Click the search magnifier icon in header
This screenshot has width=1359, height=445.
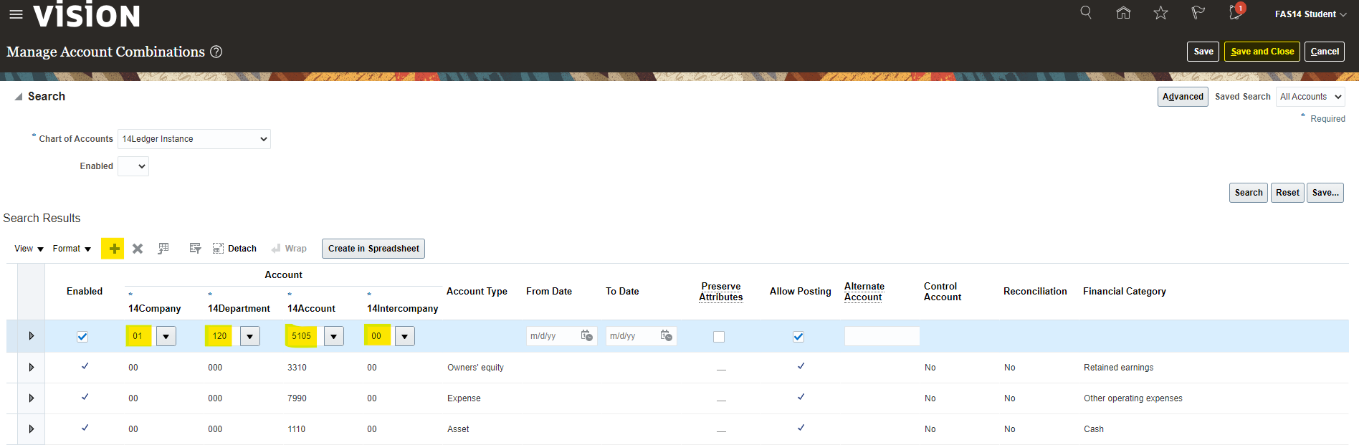1086,13
